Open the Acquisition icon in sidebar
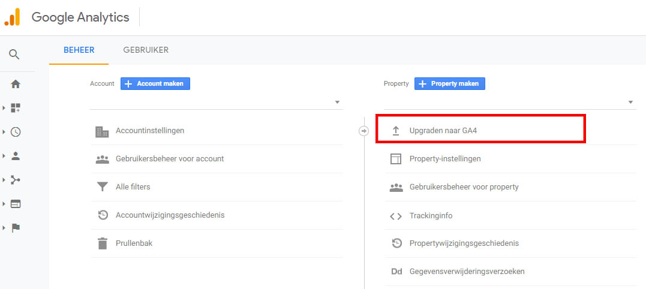 coord(16,180)
